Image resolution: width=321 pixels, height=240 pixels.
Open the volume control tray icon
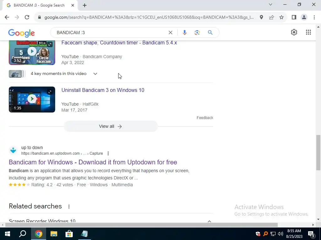tap(281, 234)
